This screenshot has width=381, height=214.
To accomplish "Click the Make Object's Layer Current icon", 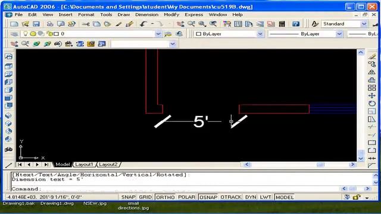I will (168, 34).
